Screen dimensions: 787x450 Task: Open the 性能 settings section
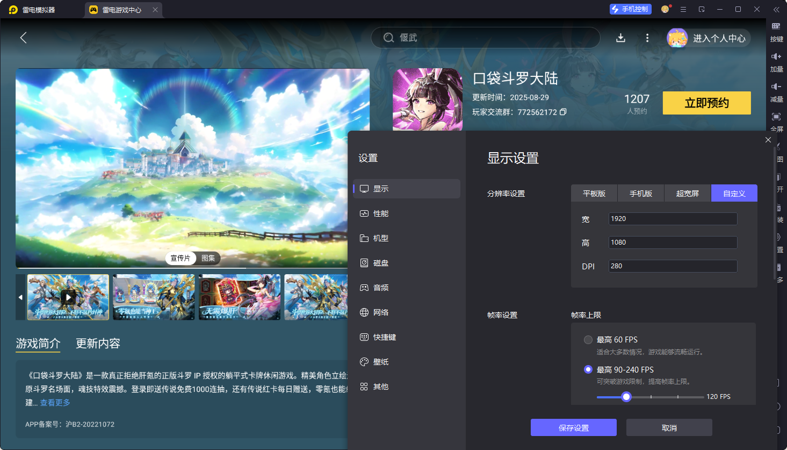[x=407, y=213]
